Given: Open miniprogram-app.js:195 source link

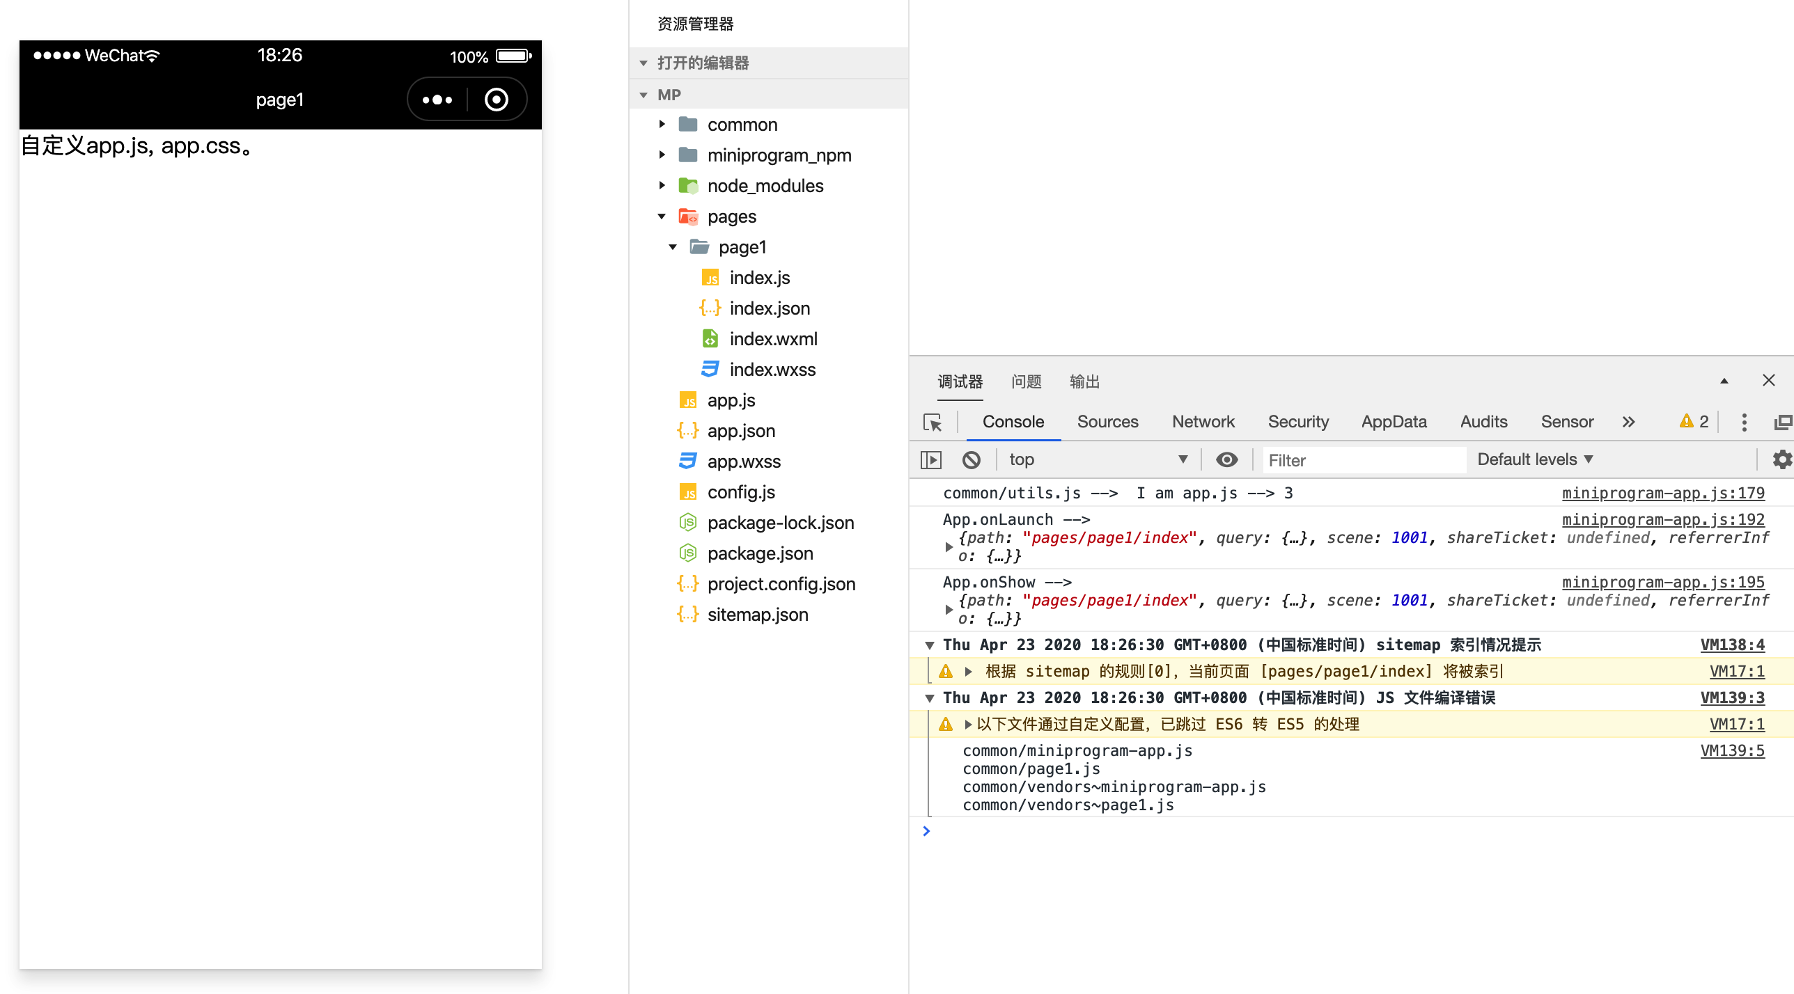Looking at the screenshot, I should coord(1663,582).
